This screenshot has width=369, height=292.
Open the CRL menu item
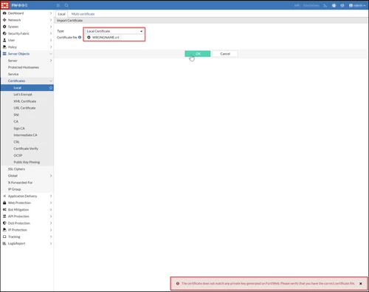[x=16, y=142]
